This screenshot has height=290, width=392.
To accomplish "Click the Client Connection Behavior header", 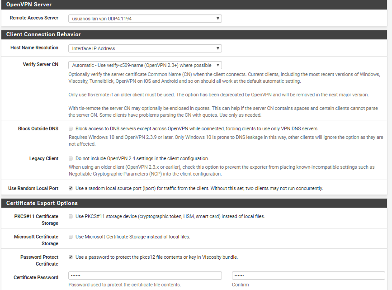I will coord(194,34).
